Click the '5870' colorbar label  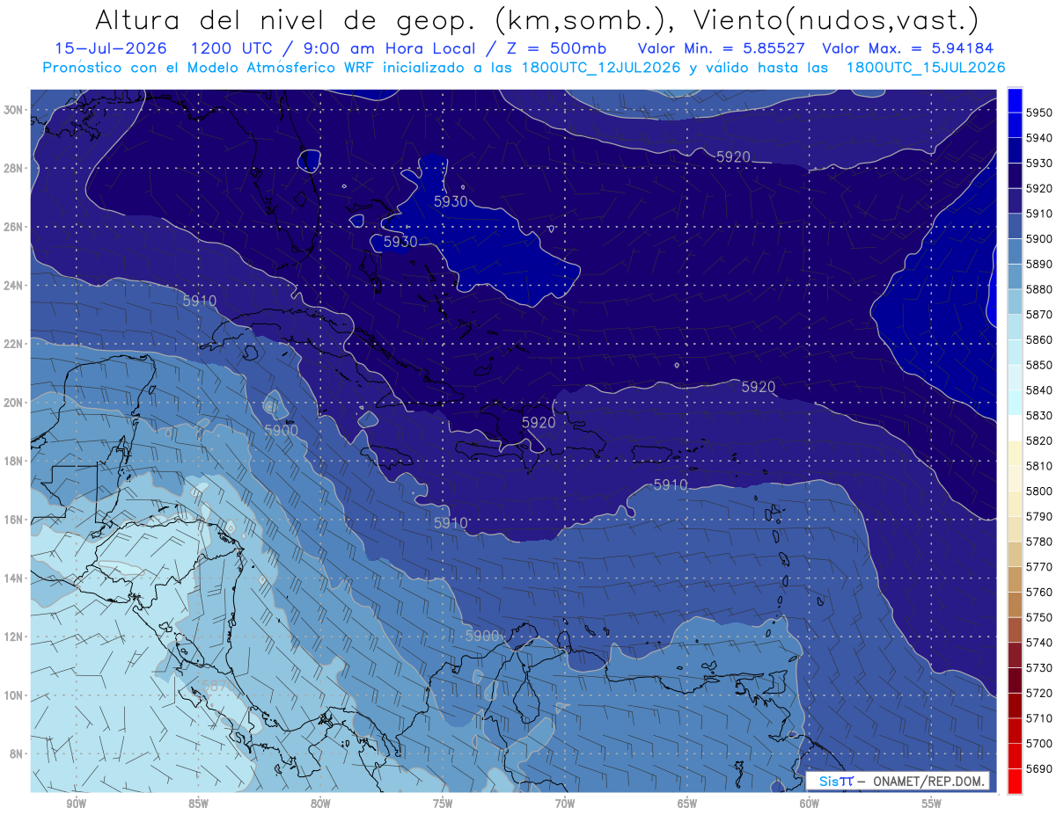tap(1039, 314)
